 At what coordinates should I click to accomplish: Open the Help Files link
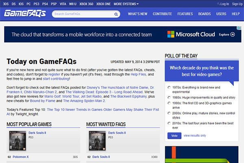(x=138, y=75)
